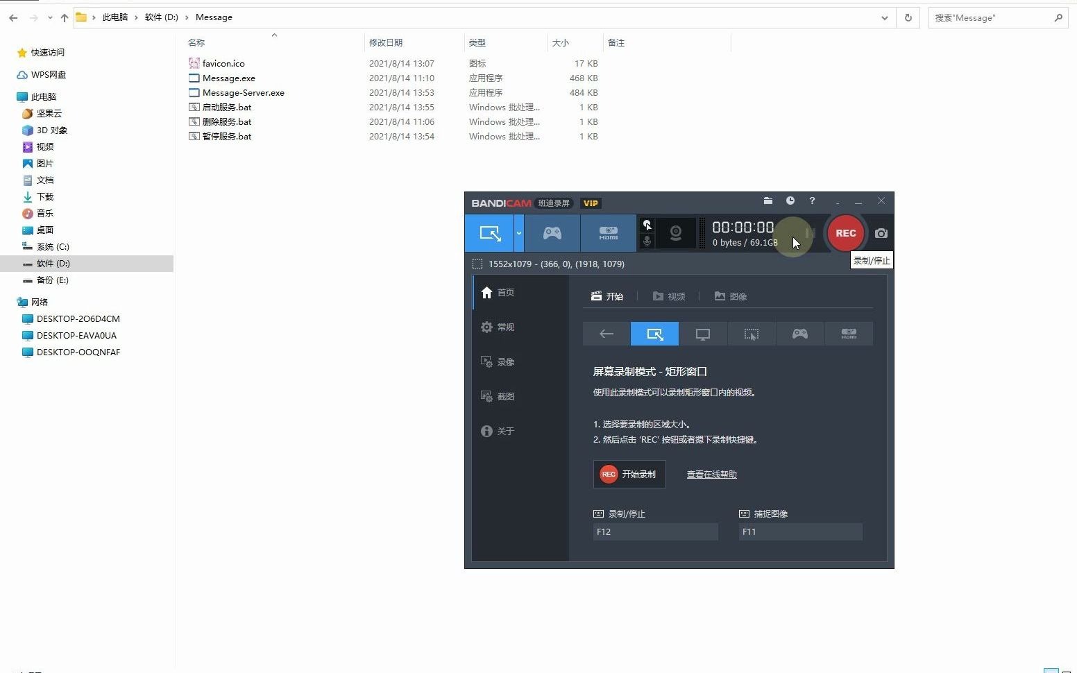Click the red REC button in toolbar
The width and height of the screenshot is (1077, 673).
(845, 233)
